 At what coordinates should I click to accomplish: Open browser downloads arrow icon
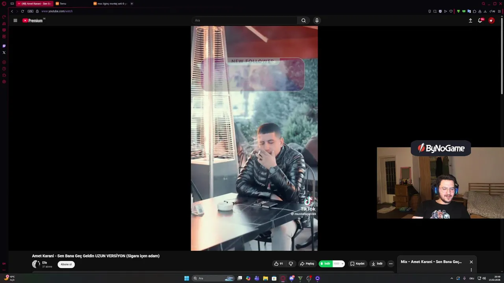click(x=485, y=11)
